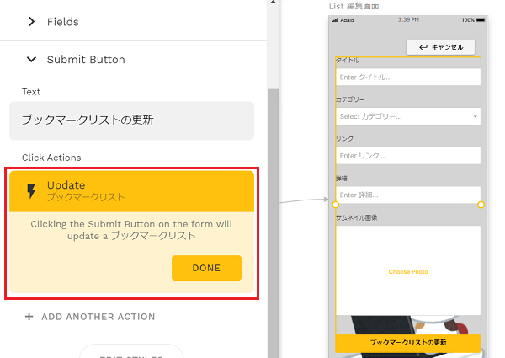Click the side panel vertical scrollbar thumb
The width and height of the screenshot is (505, 358).
(273, 222)
